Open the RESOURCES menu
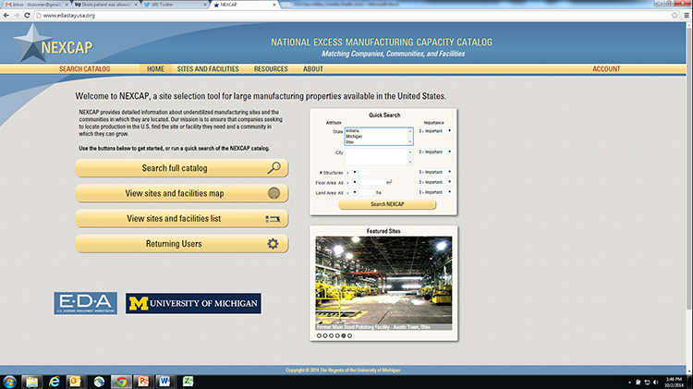 (x=271, y=69)
